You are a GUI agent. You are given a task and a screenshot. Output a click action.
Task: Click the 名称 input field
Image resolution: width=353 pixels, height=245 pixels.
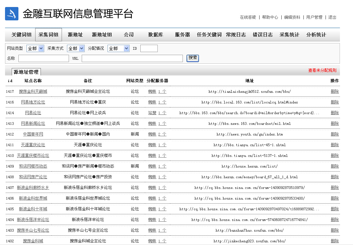pos(44,58)
